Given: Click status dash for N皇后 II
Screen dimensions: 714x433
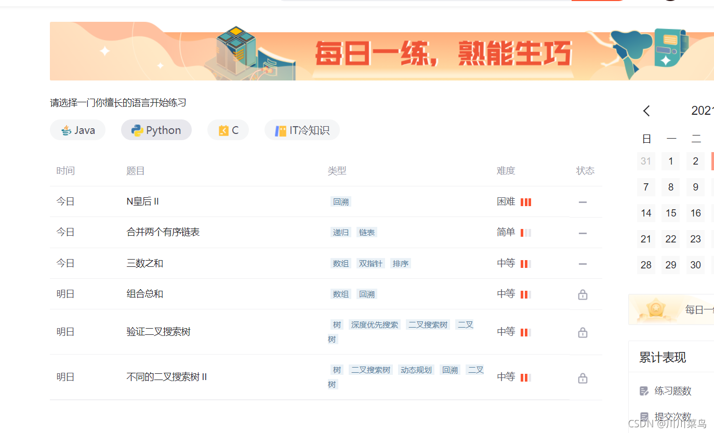Looking at the screenshot, I should pyautogui.click(x=583, y=202).
